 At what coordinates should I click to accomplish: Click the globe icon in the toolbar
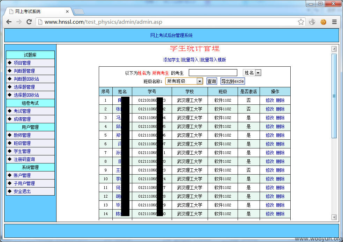pyautogui.click(x=312, y=22)
